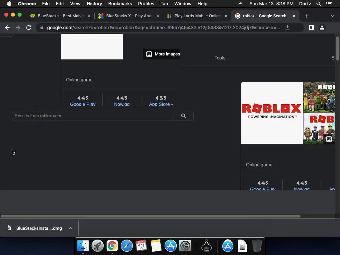
Task: Open Safari from the Dock
Action: pyautogui.click(x=127, y=246)
